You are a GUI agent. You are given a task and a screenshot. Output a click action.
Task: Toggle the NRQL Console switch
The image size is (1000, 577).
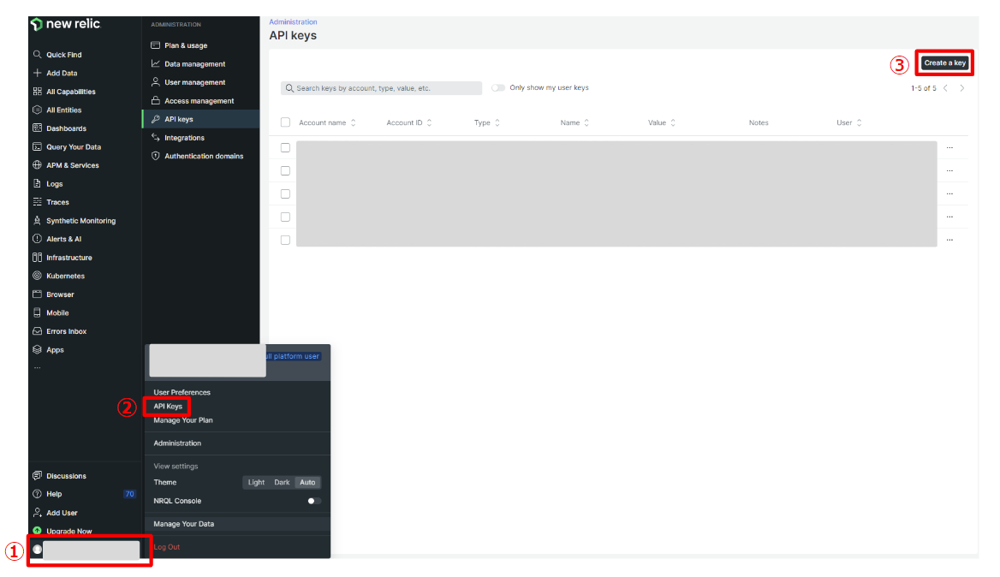314,501
